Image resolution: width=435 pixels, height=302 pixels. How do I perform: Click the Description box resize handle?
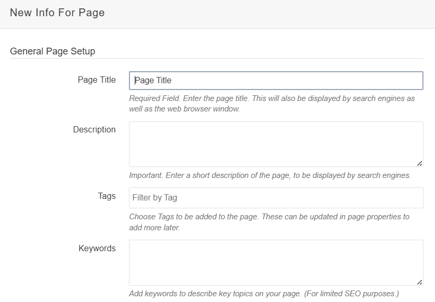419,163
